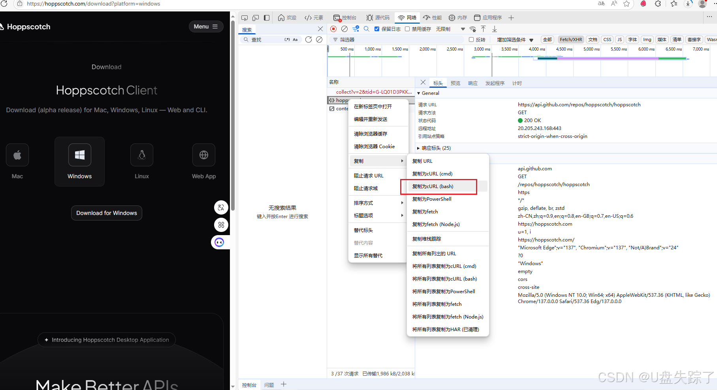This screenshot has width=717, height=390.
Task: Toggle the device emulation icon
Action: 256,18
